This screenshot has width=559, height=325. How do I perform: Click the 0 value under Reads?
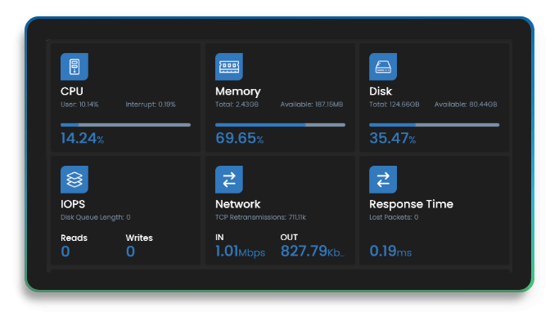tap(65, 252)
